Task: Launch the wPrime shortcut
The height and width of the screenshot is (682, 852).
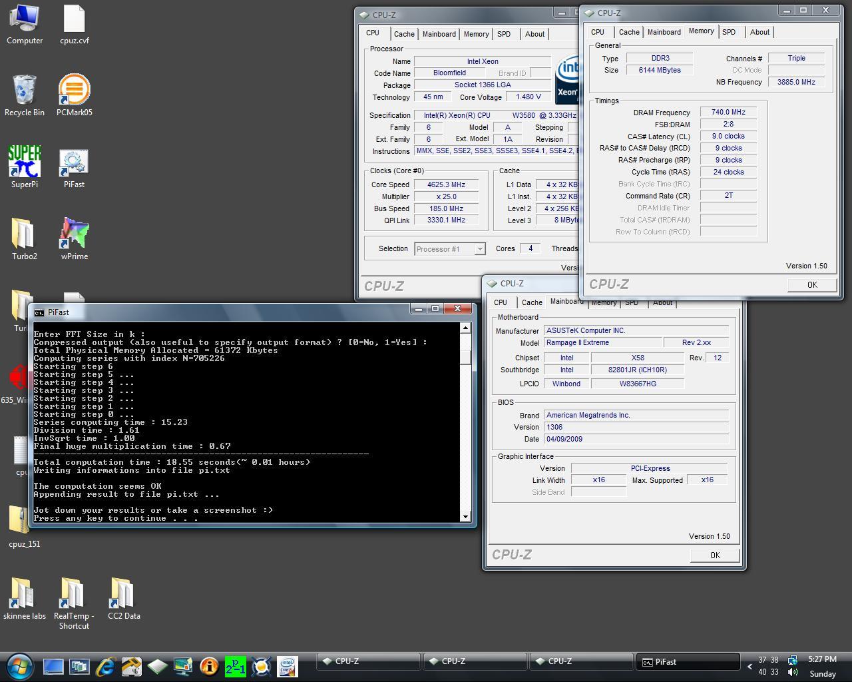Action: coord(74,240)
